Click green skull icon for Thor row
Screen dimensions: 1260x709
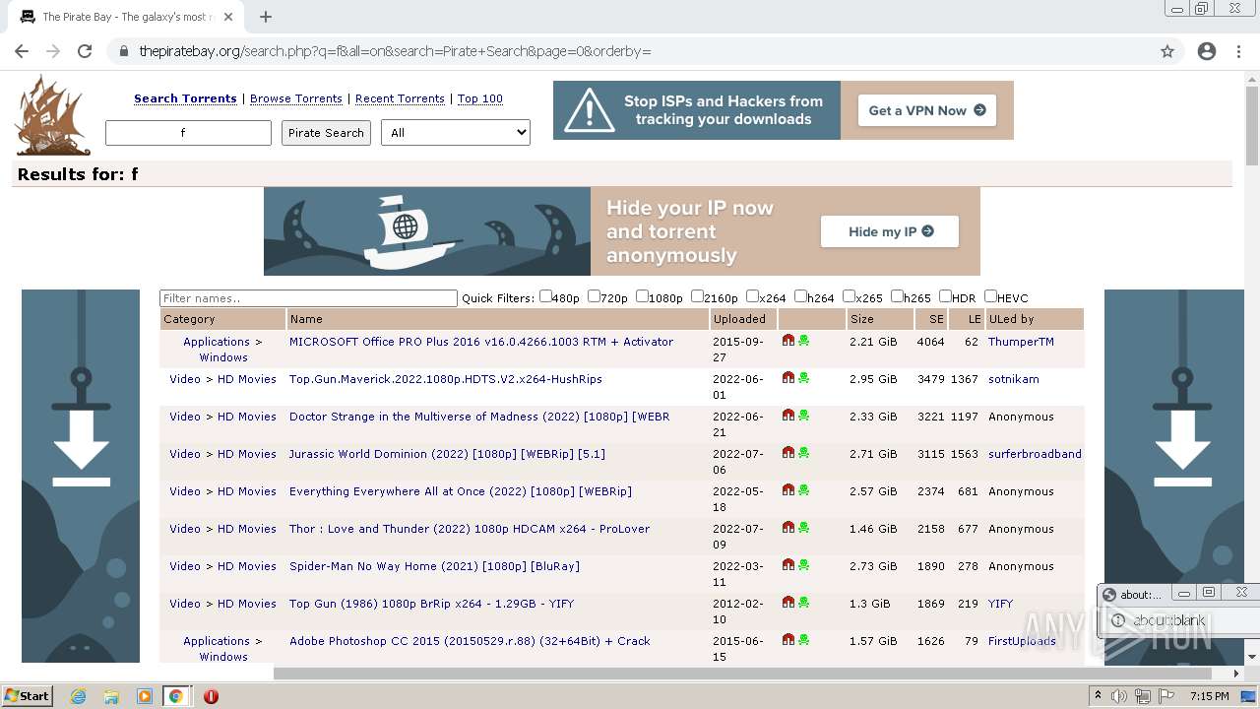pyautogui.click(x=804, y=528)
